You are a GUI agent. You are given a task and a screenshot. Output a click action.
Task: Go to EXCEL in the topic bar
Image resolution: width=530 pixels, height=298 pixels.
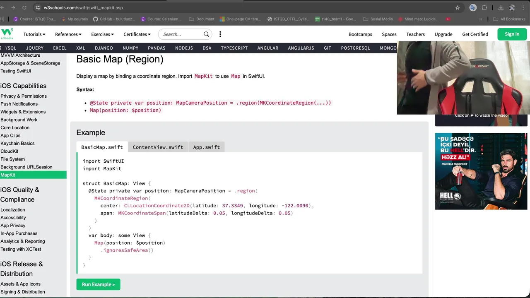[x=60, y=48]
